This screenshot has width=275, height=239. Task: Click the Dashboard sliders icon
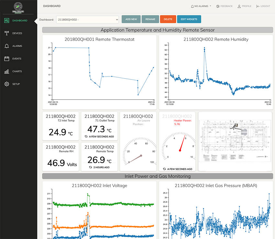tap(7, 20)
